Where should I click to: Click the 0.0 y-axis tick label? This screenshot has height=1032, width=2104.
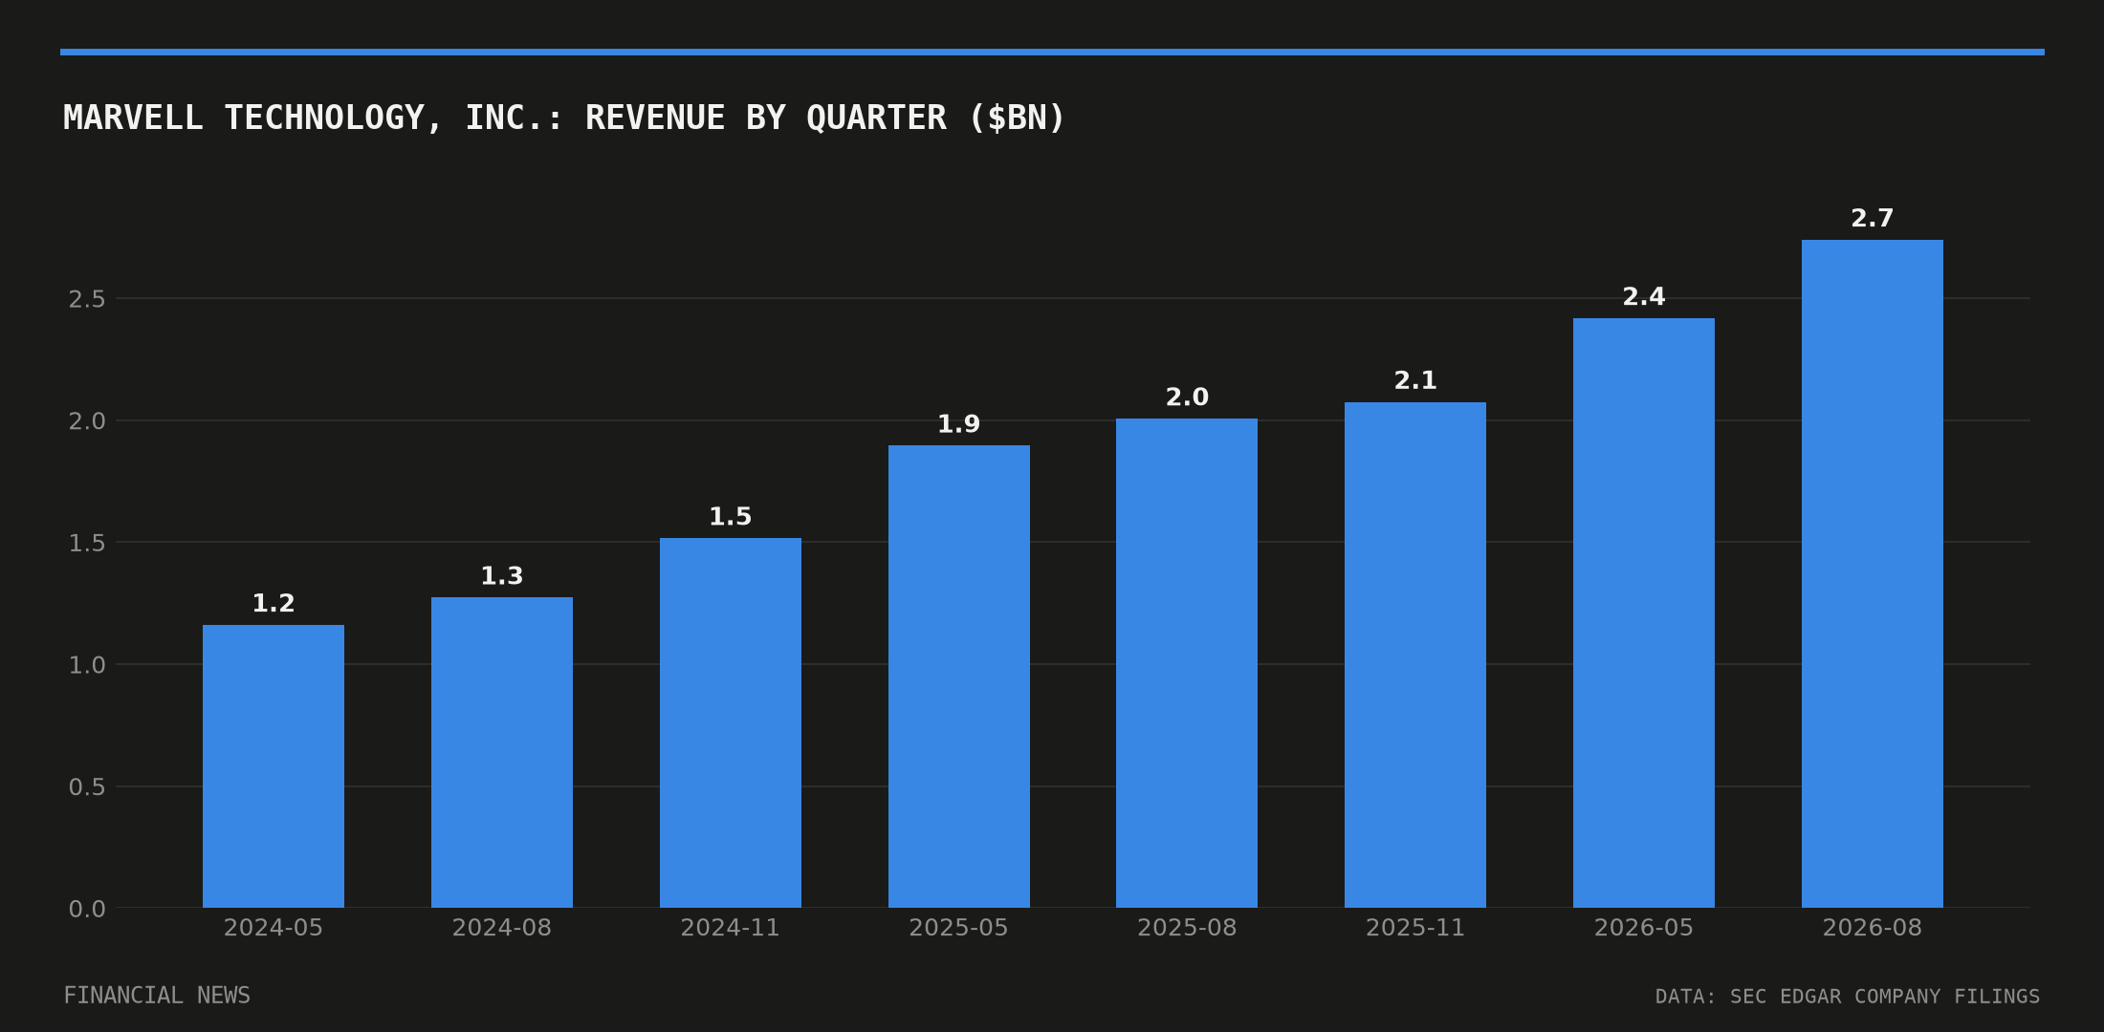(x=87, y=910)
